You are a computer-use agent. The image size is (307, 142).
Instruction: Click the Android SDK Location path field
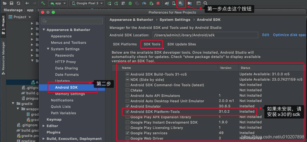coord(205,35)
